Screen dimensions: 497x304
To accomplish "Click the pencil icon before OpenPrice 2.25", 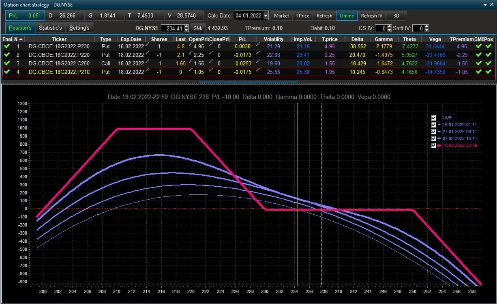I will point(190,54).
